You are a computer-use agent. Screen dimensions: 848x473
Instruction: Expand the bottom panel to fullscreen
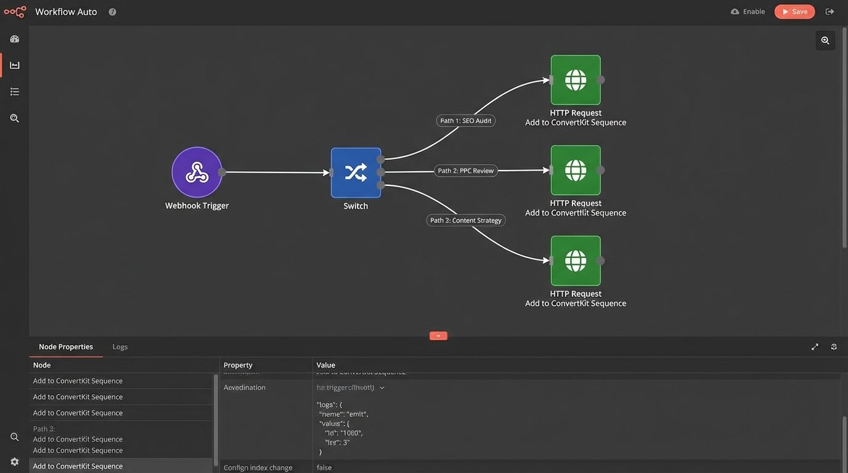[x=815, y=347]
